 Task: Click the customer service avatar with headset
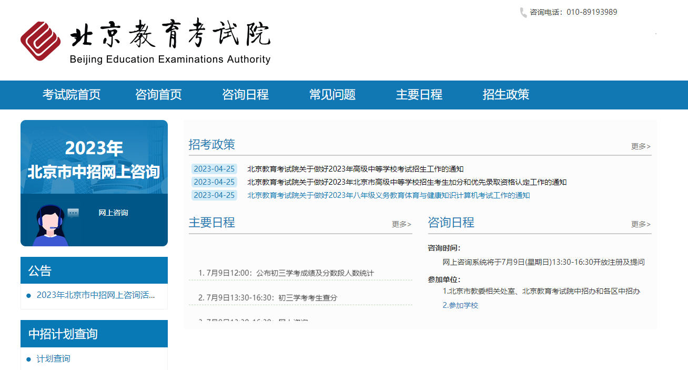(x=50, y=225)
